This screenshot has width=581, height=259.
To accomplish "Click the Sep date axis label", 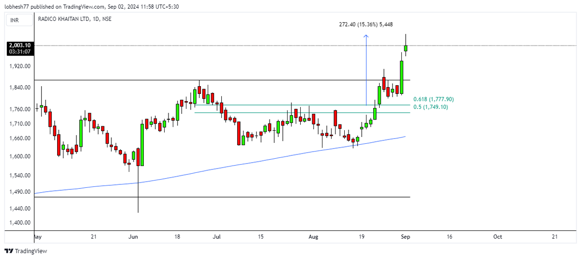I will point(405,237).
